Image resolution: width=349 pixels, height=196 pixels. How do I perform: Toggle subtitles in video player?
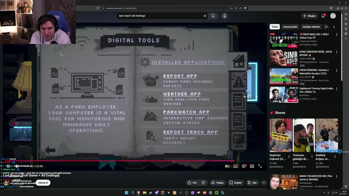coord(236,166)
